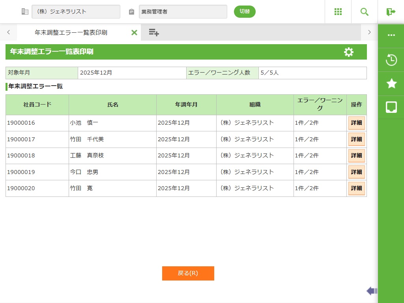The width and height of the screenshot is (404, 303).
Task: Add a new tab with the plus-list icon
Action: 154,32
